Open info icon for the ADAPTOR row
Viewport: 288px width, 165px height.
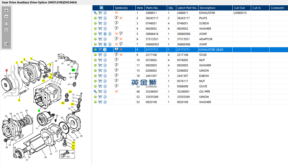(x=105, y=39)
